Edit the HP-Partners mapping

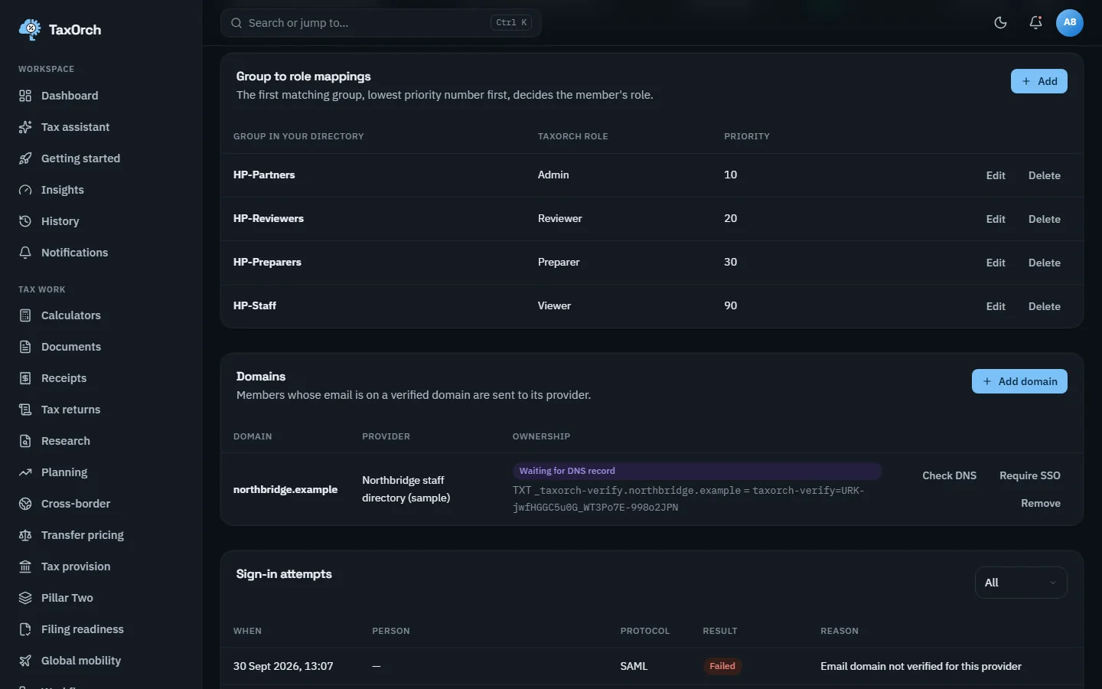[996, 175]
